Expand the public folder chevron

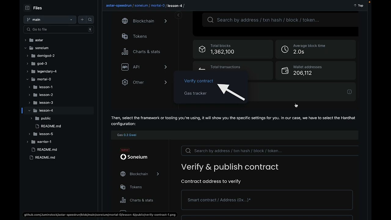[x=31, y=118]
